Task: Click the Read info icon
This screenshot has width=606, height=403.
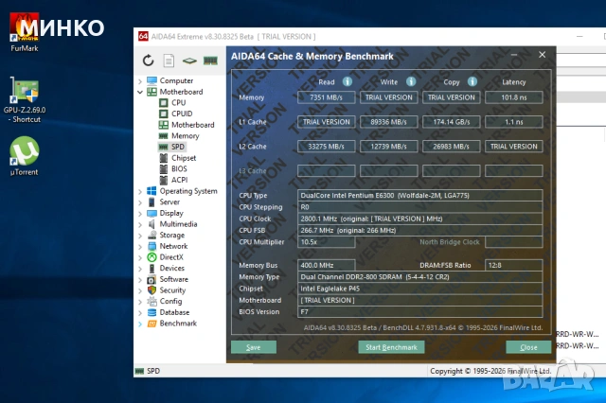Action: coord(348,81)
